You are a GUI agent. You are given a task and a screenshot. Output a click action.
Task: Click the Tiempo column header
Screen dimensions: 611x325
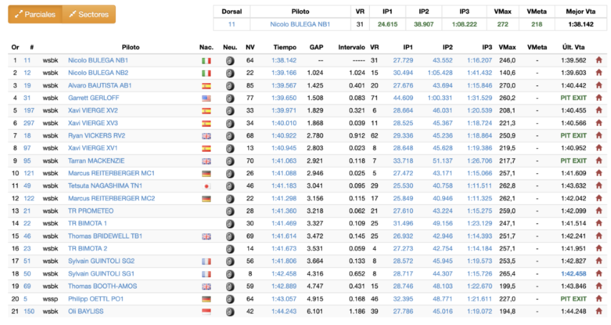tap(285, 47)
